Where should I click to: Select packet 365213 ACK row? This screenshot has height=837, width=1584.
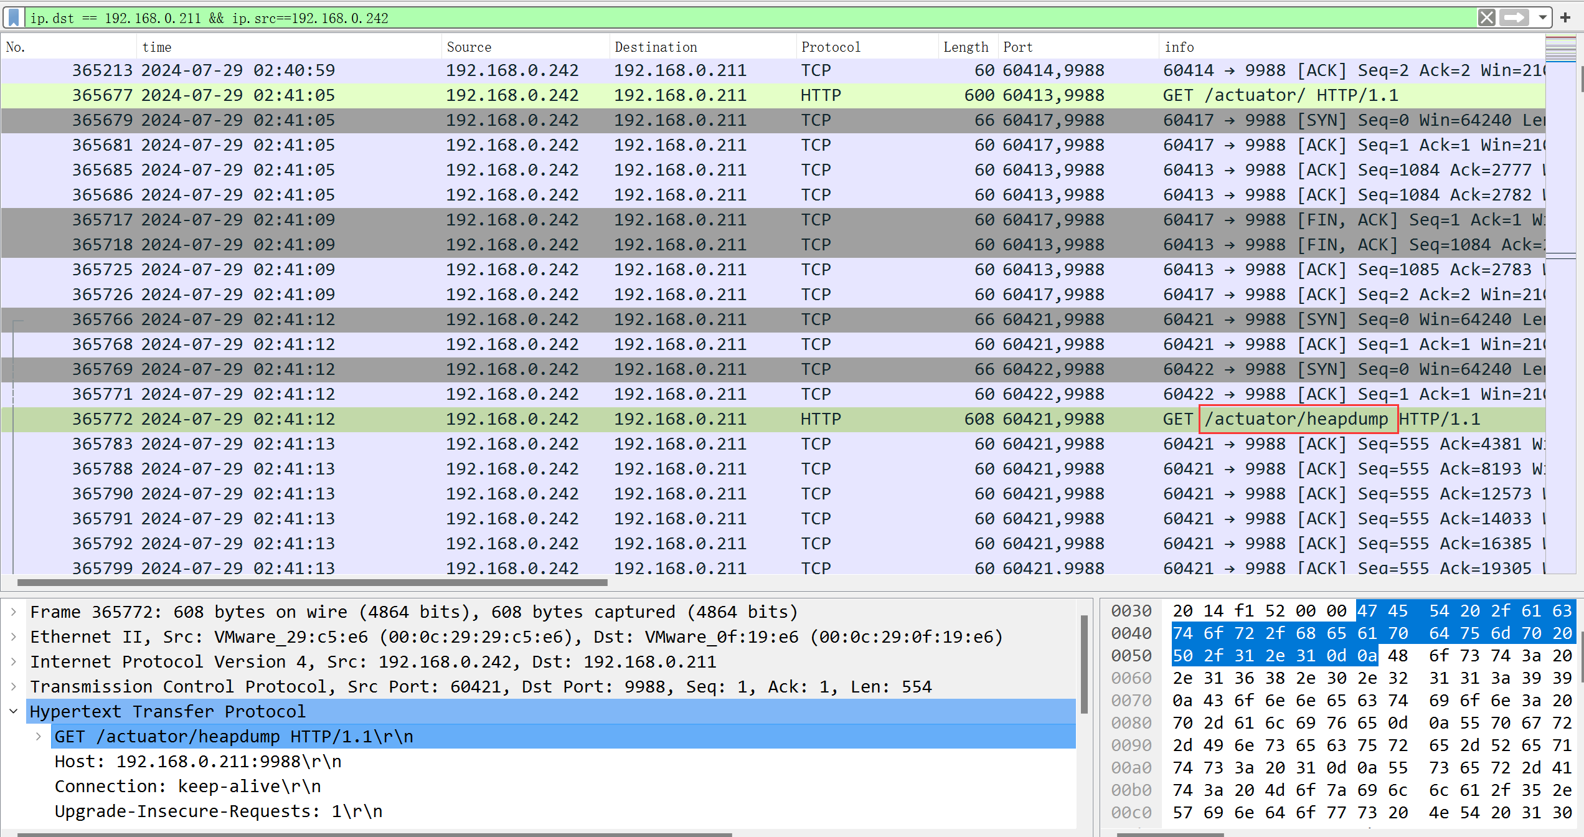click(x=773, y=70)
